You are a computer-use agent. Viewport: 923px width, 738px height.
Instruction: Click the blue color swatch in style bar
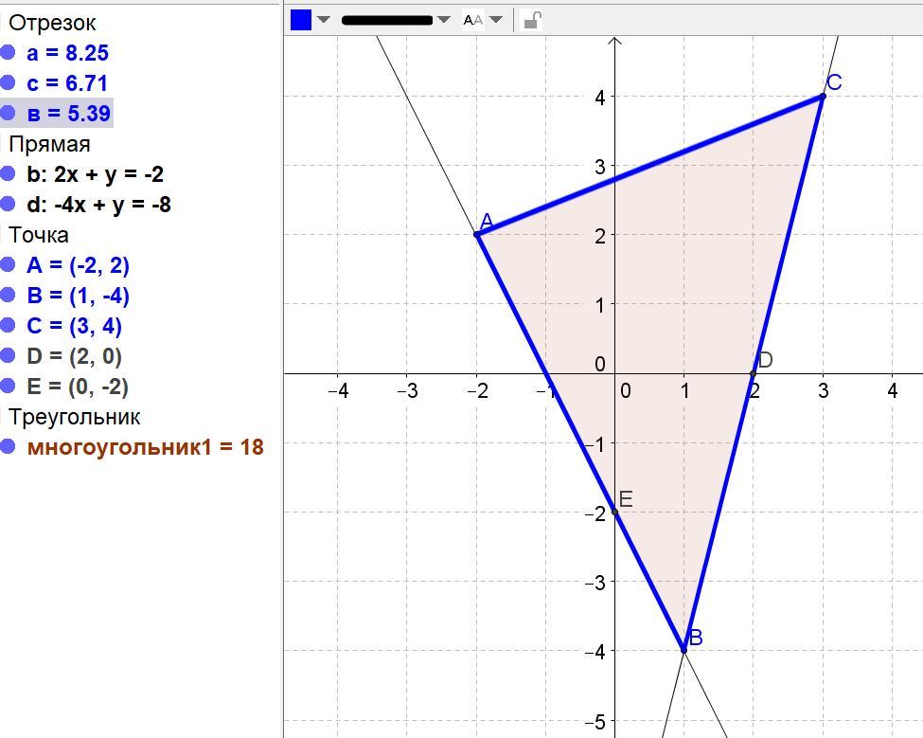[301, 20]
